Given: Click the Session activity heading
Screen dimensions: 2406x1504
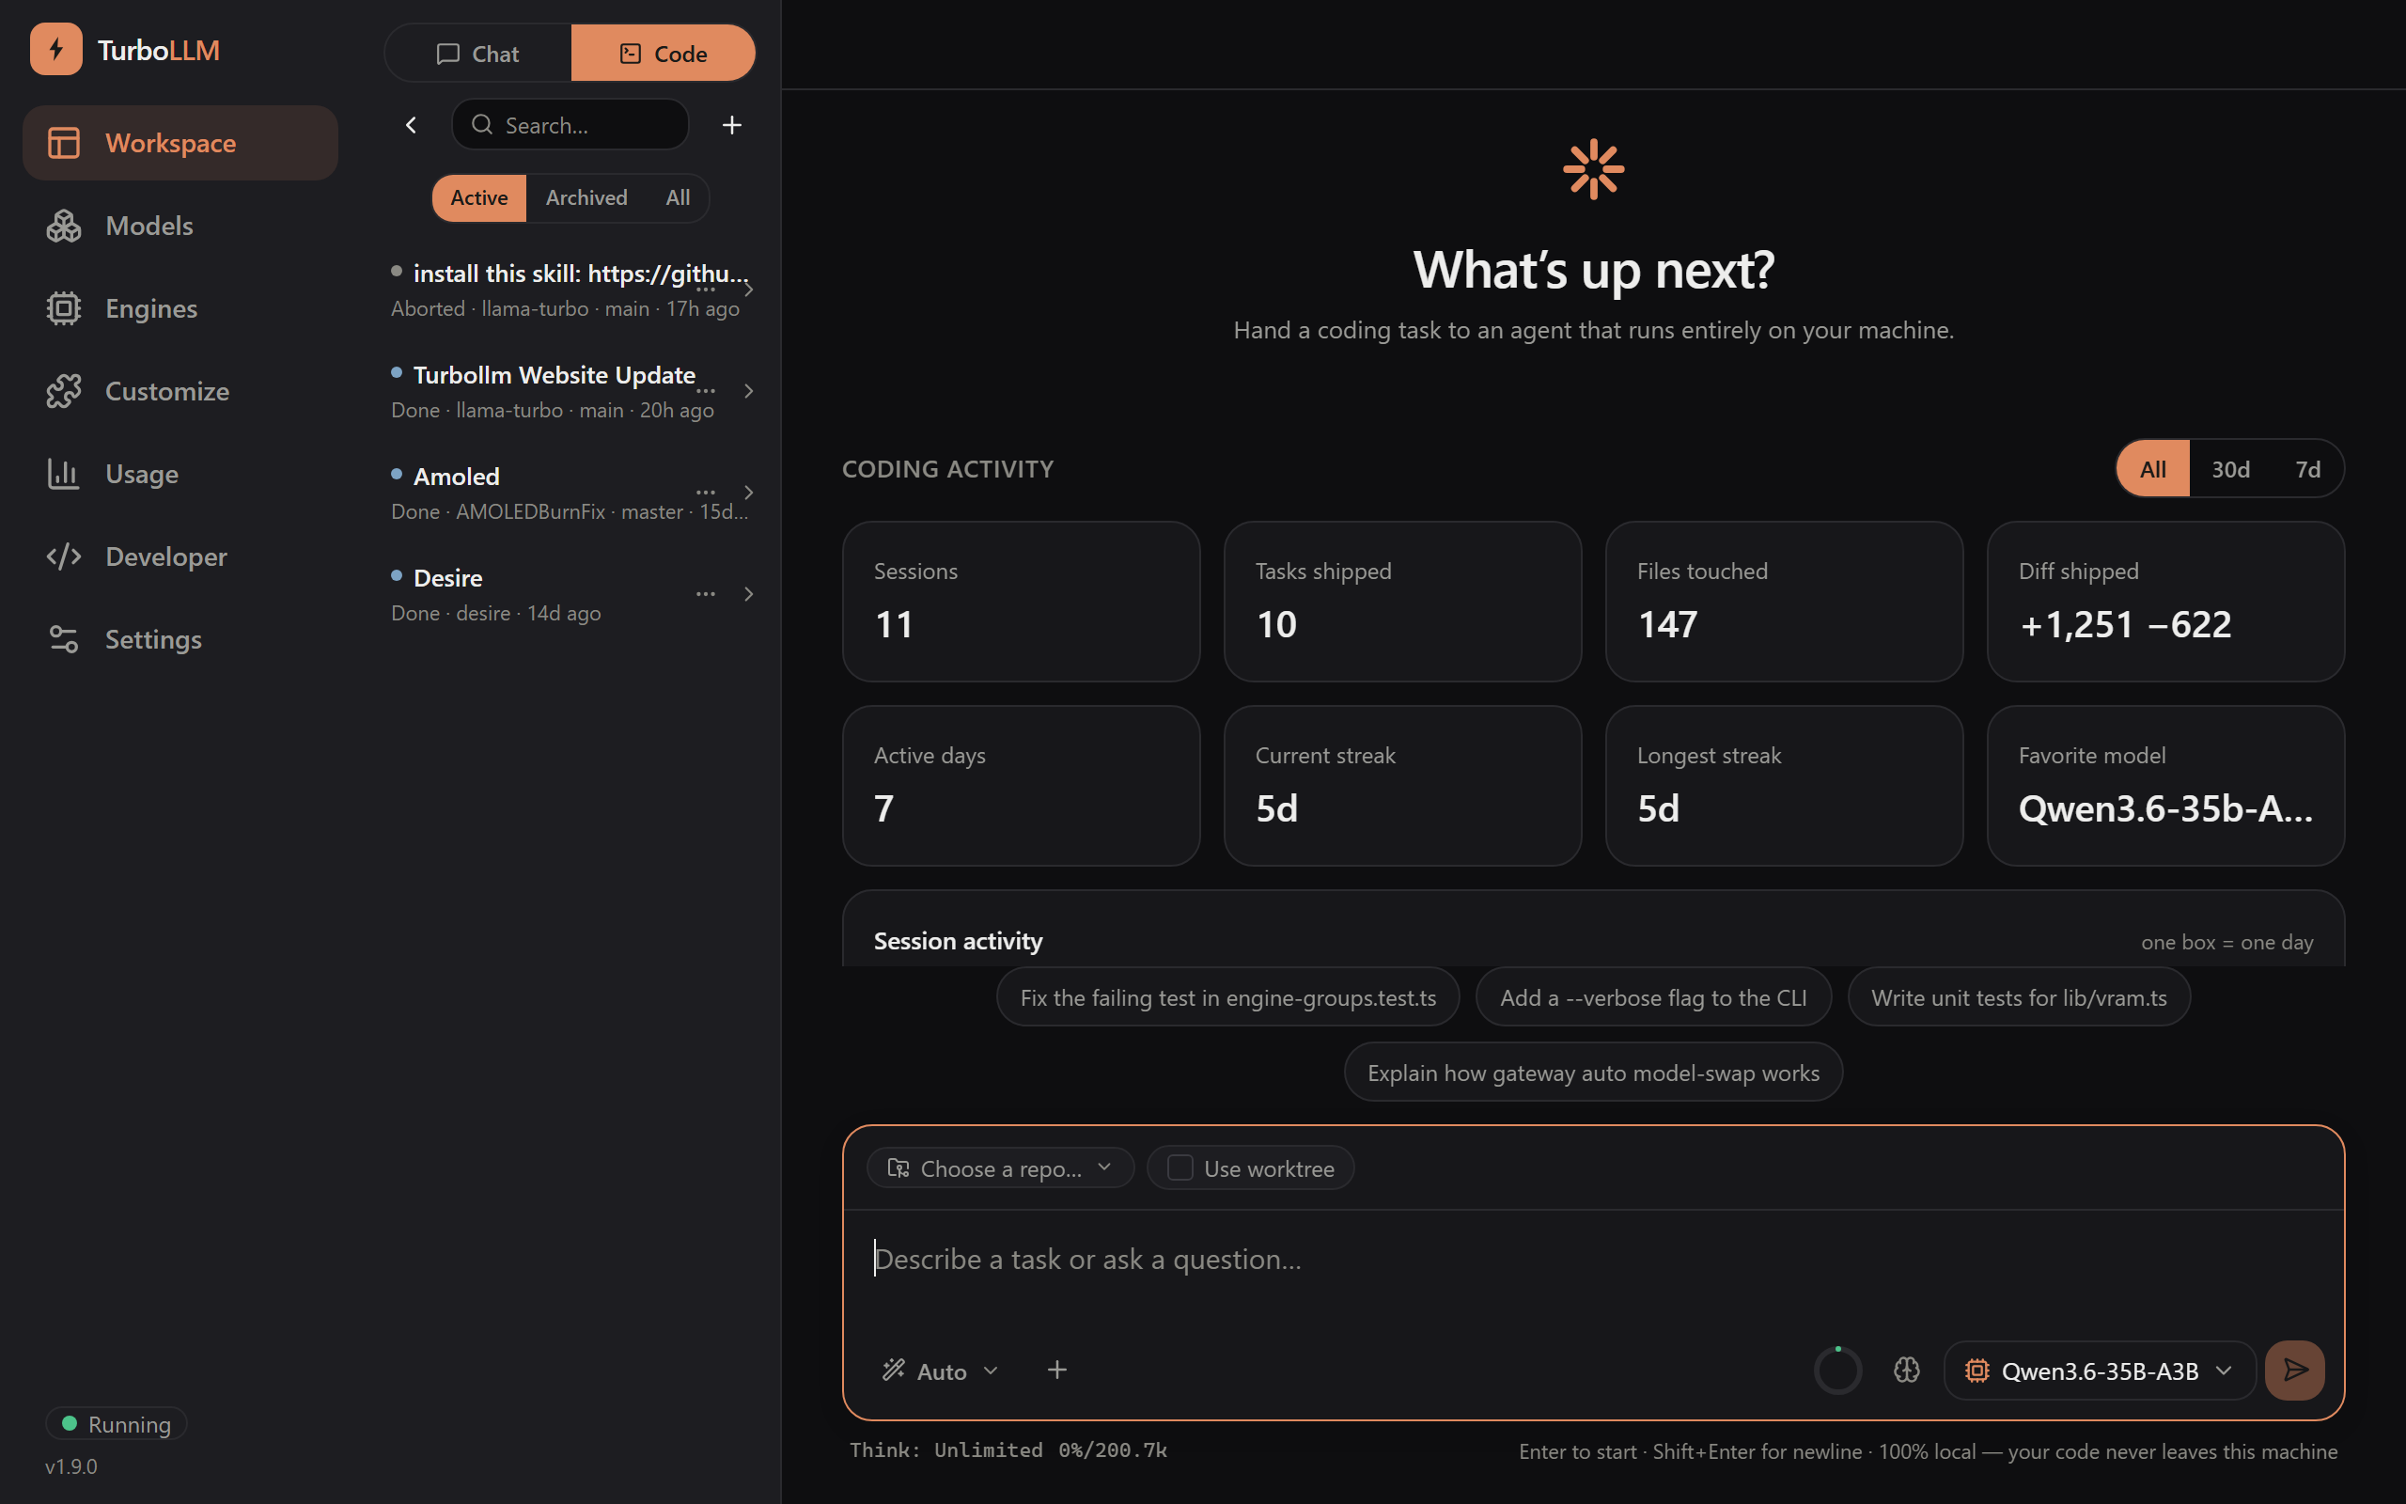Looking at the screenshot, I should click(959, 941).
